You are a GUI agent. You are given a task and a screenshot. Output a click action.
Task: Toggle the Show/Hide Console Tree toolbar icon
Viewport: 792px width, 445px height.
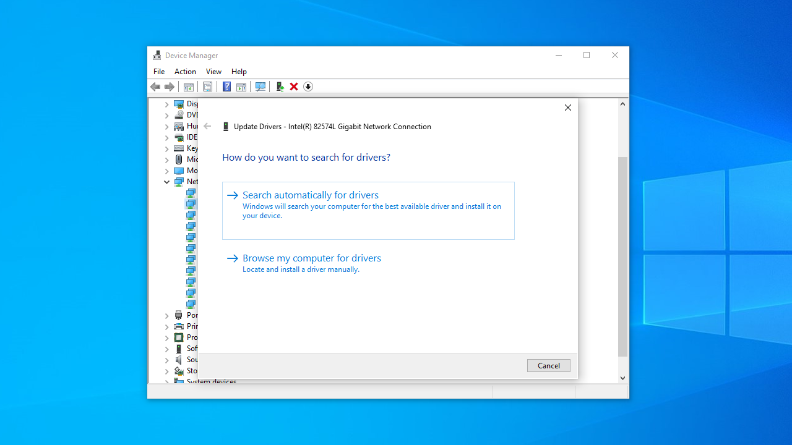tap(189, 87)
